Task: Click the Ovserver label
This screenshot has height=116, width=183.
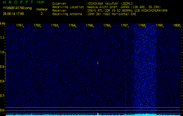Action: coord(59,3)
